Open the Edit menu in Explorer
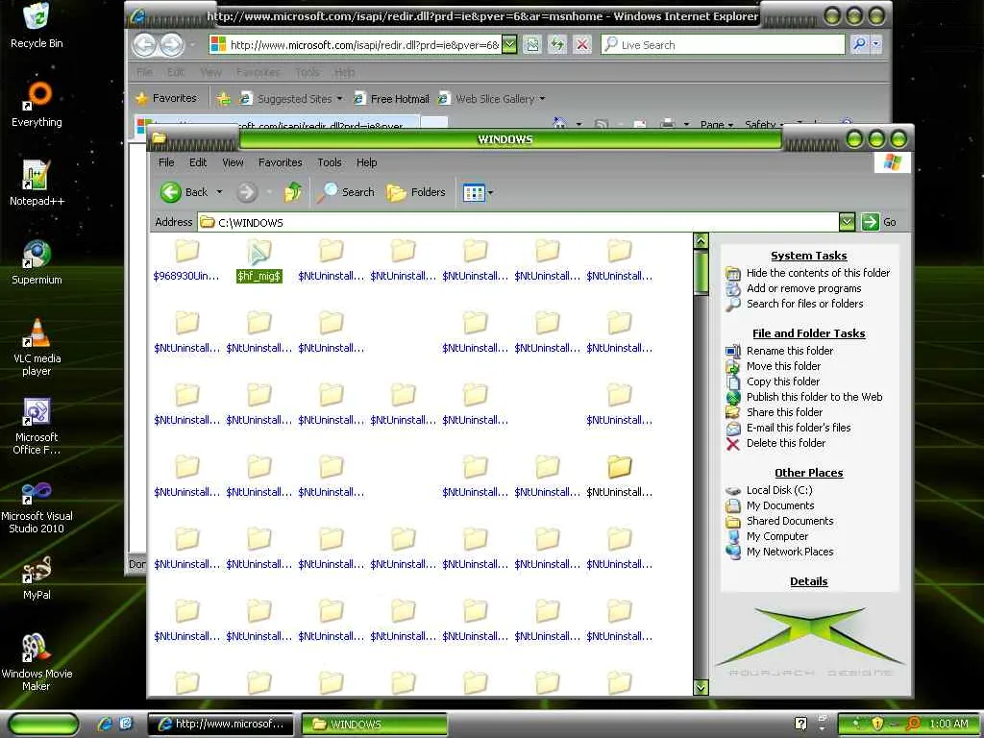This screenshot has height=738, width=984. tap(198, 162)
